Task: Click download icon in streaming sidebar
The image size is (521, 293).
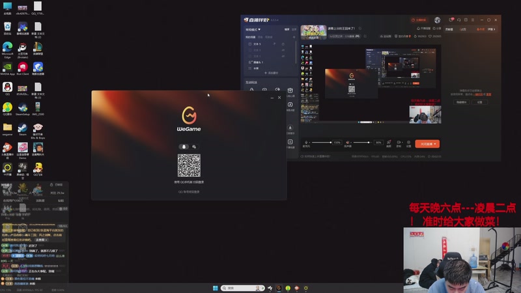Action: [x=290, y=129]
